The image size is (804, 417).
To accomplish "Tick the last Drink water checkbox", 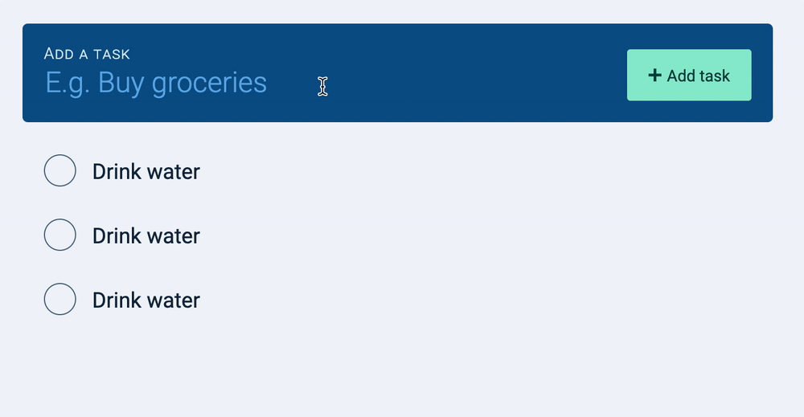I will point(59,300).
